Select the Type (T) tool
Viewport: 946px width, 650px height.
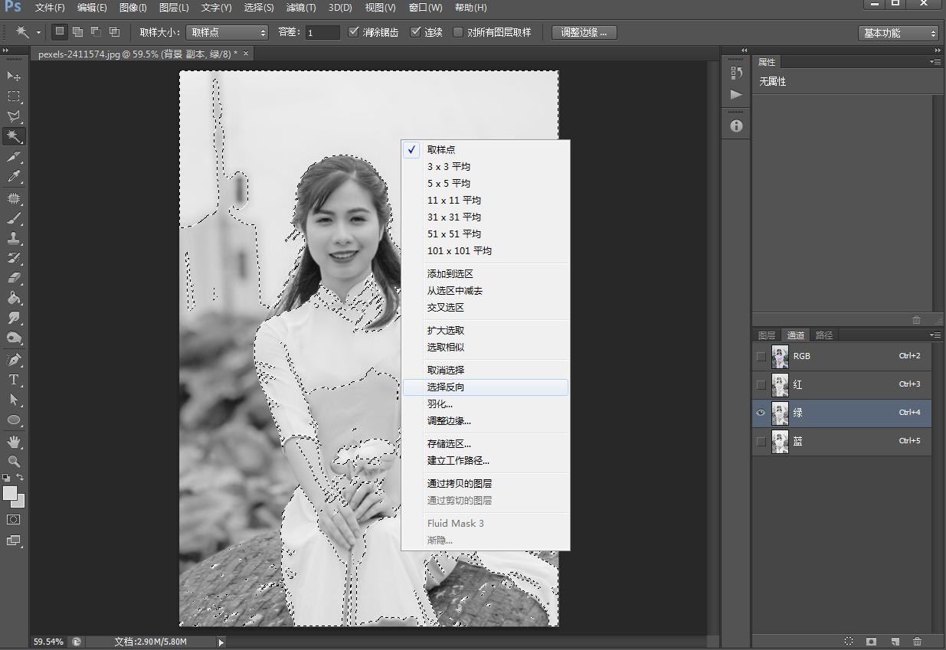(14, 379)
